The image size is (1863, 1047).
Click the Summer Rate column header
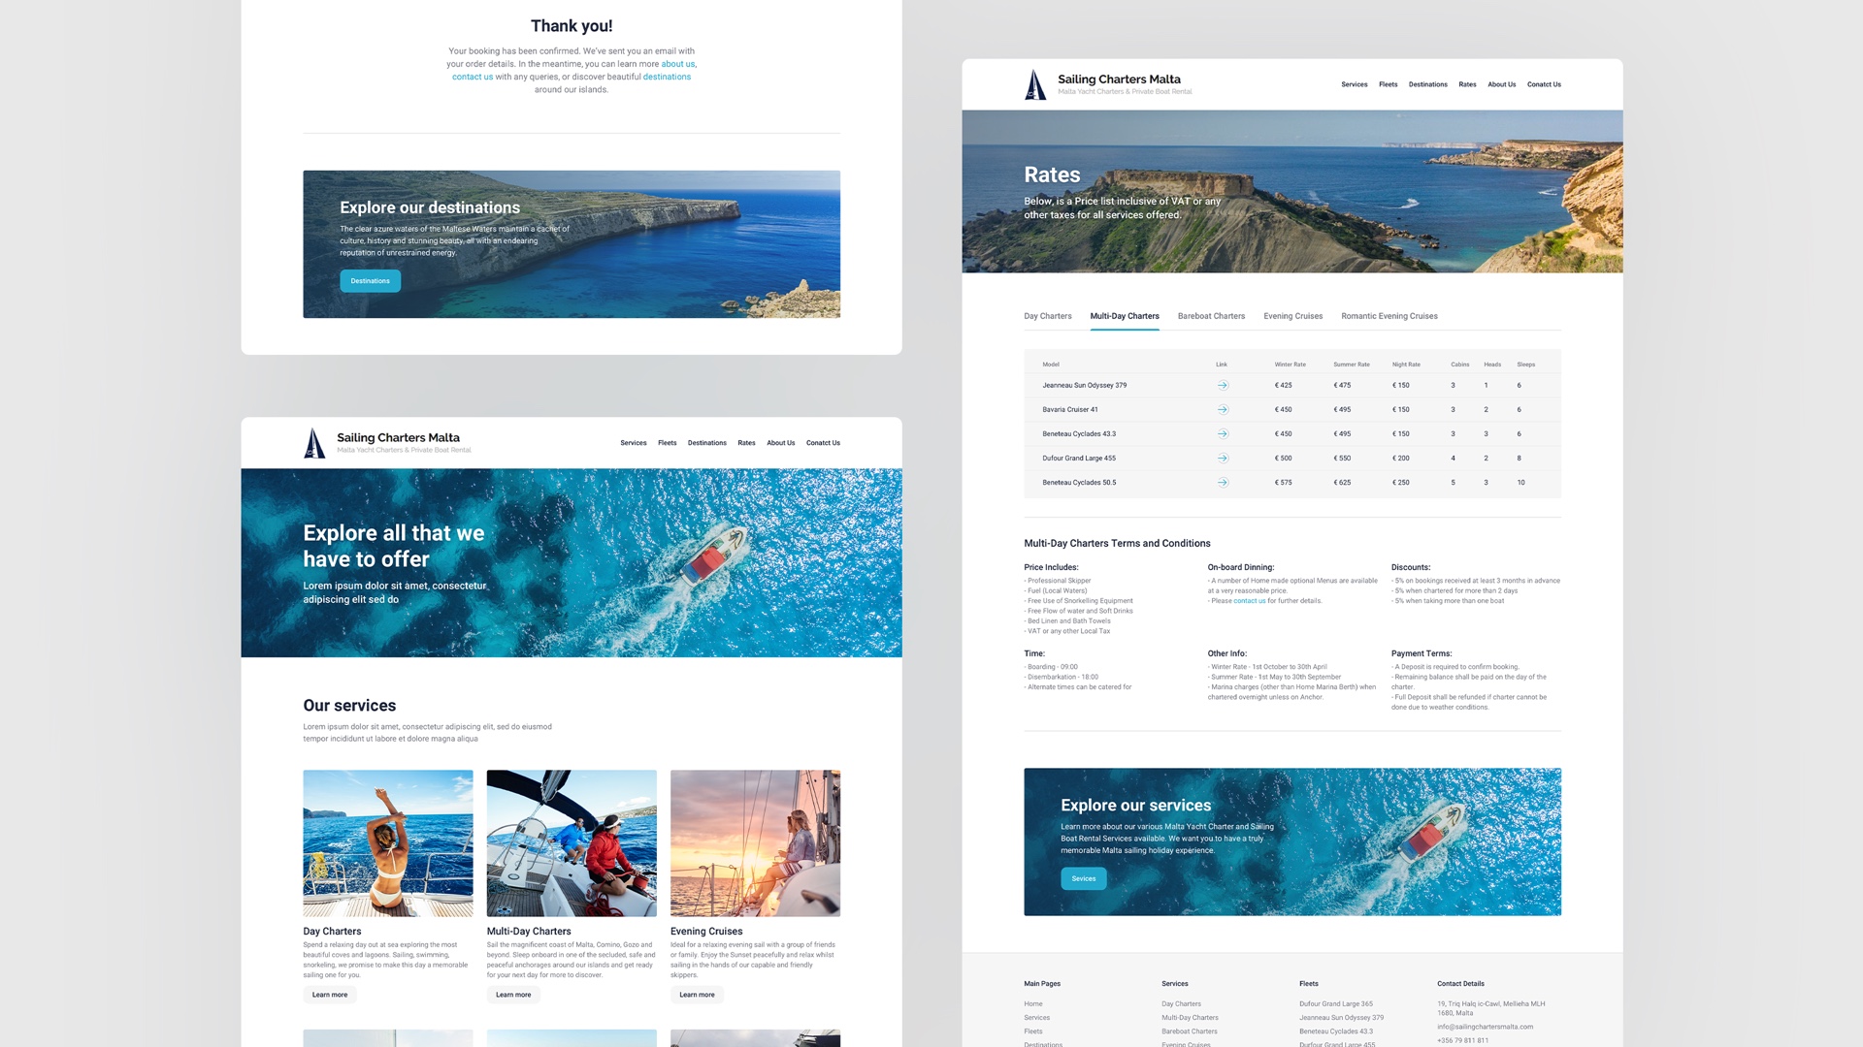1351,365
